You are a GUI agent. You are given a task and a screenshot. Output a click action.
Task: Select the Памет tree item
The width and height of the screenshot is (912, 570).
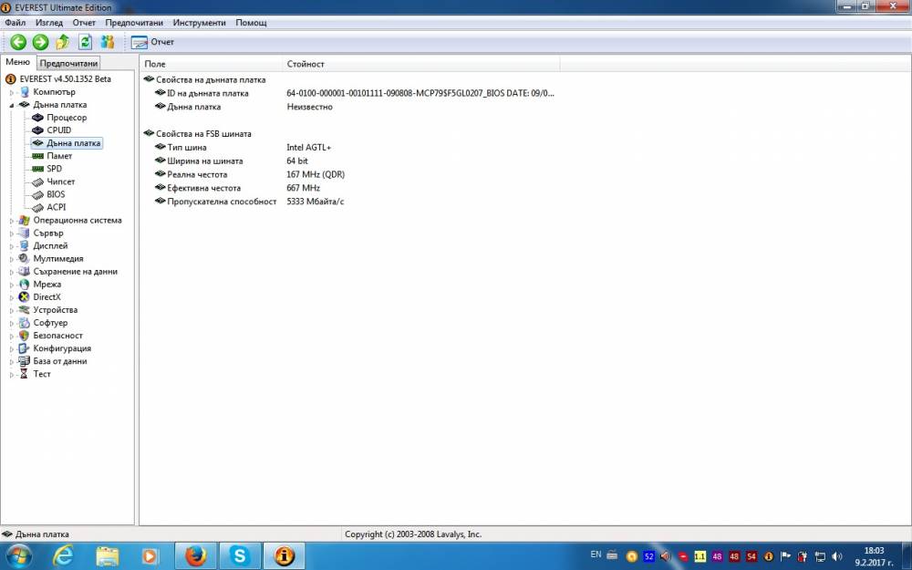pyautogui.click(x=59, y=156)
